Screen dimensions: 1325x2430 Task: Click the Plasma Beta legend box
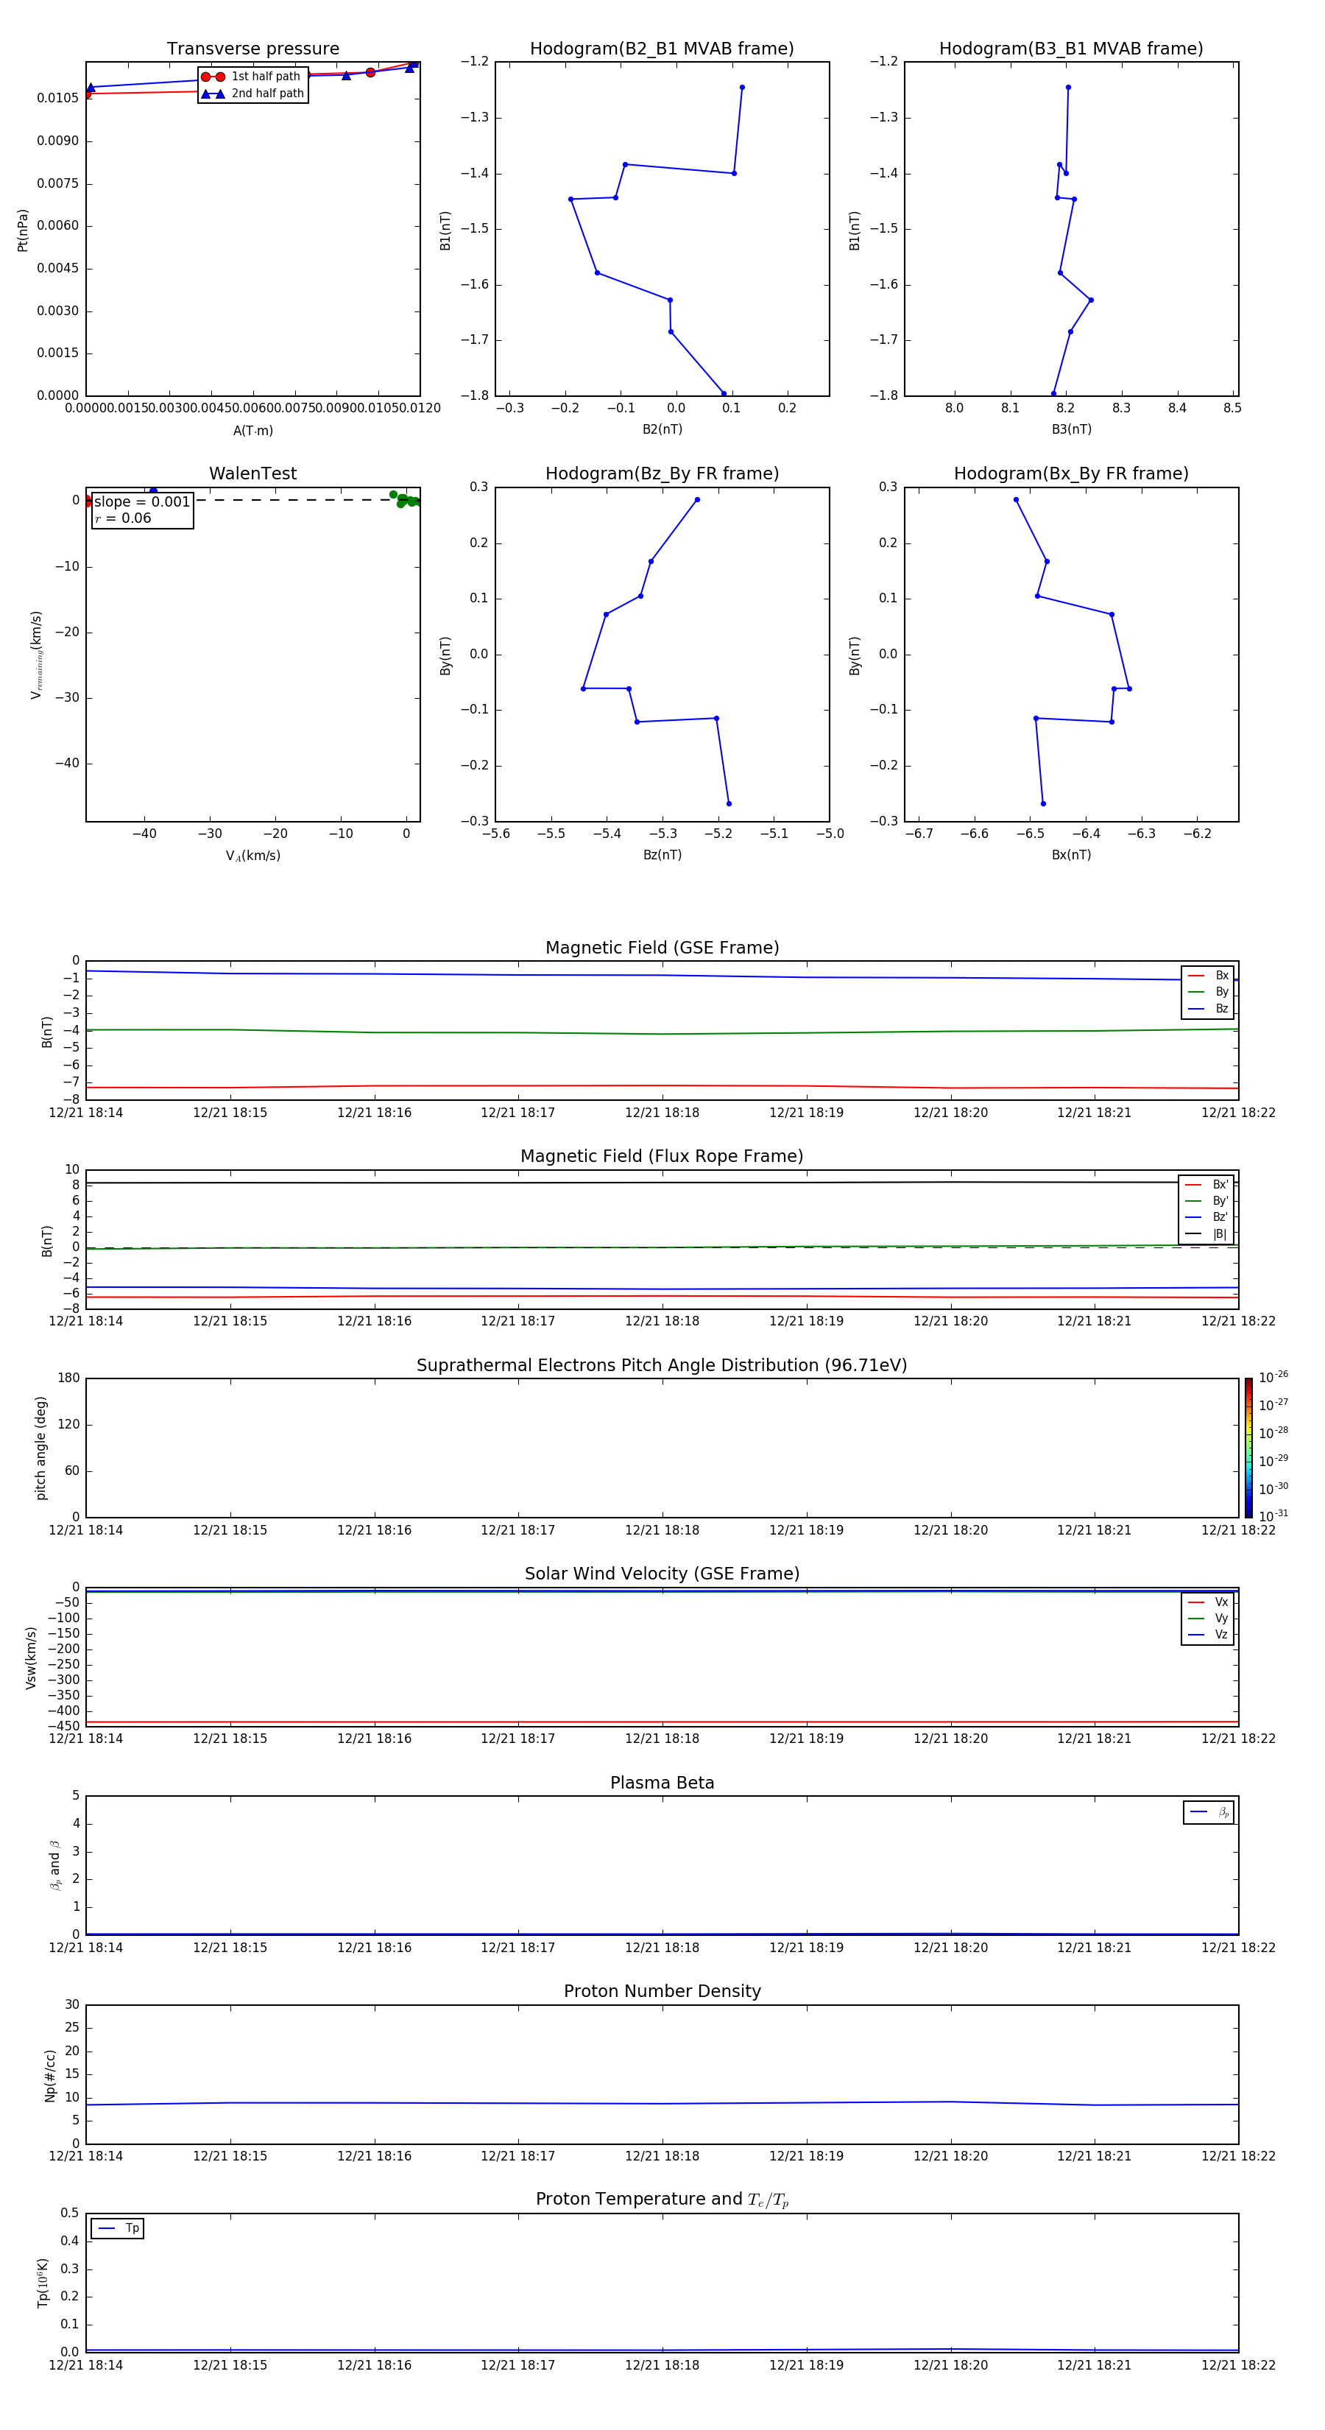(x=1208, y=1812)
